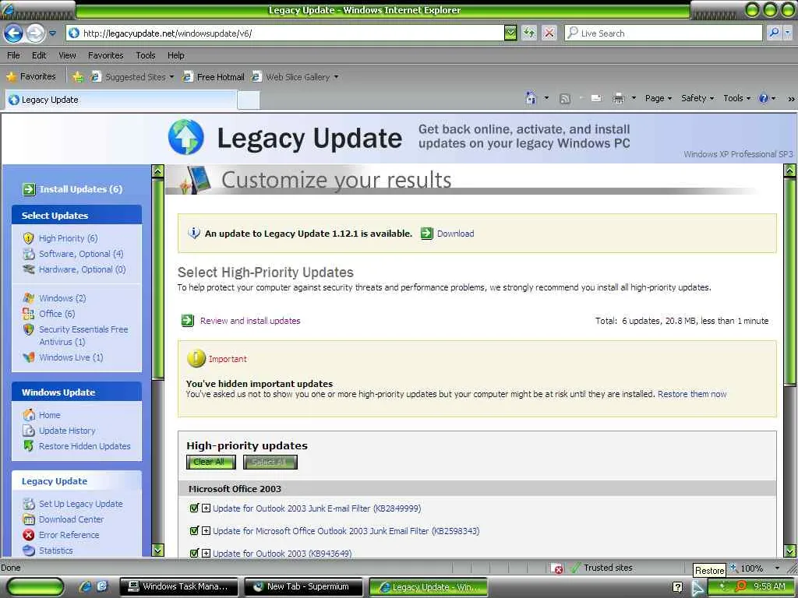Click the Statistics sidebar icon
This screenshot has height=598, width=798.
[29, 551]
